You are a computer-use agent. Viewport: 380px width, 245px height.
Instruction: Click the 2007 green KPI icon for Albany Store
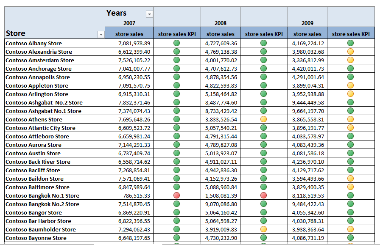177,43
